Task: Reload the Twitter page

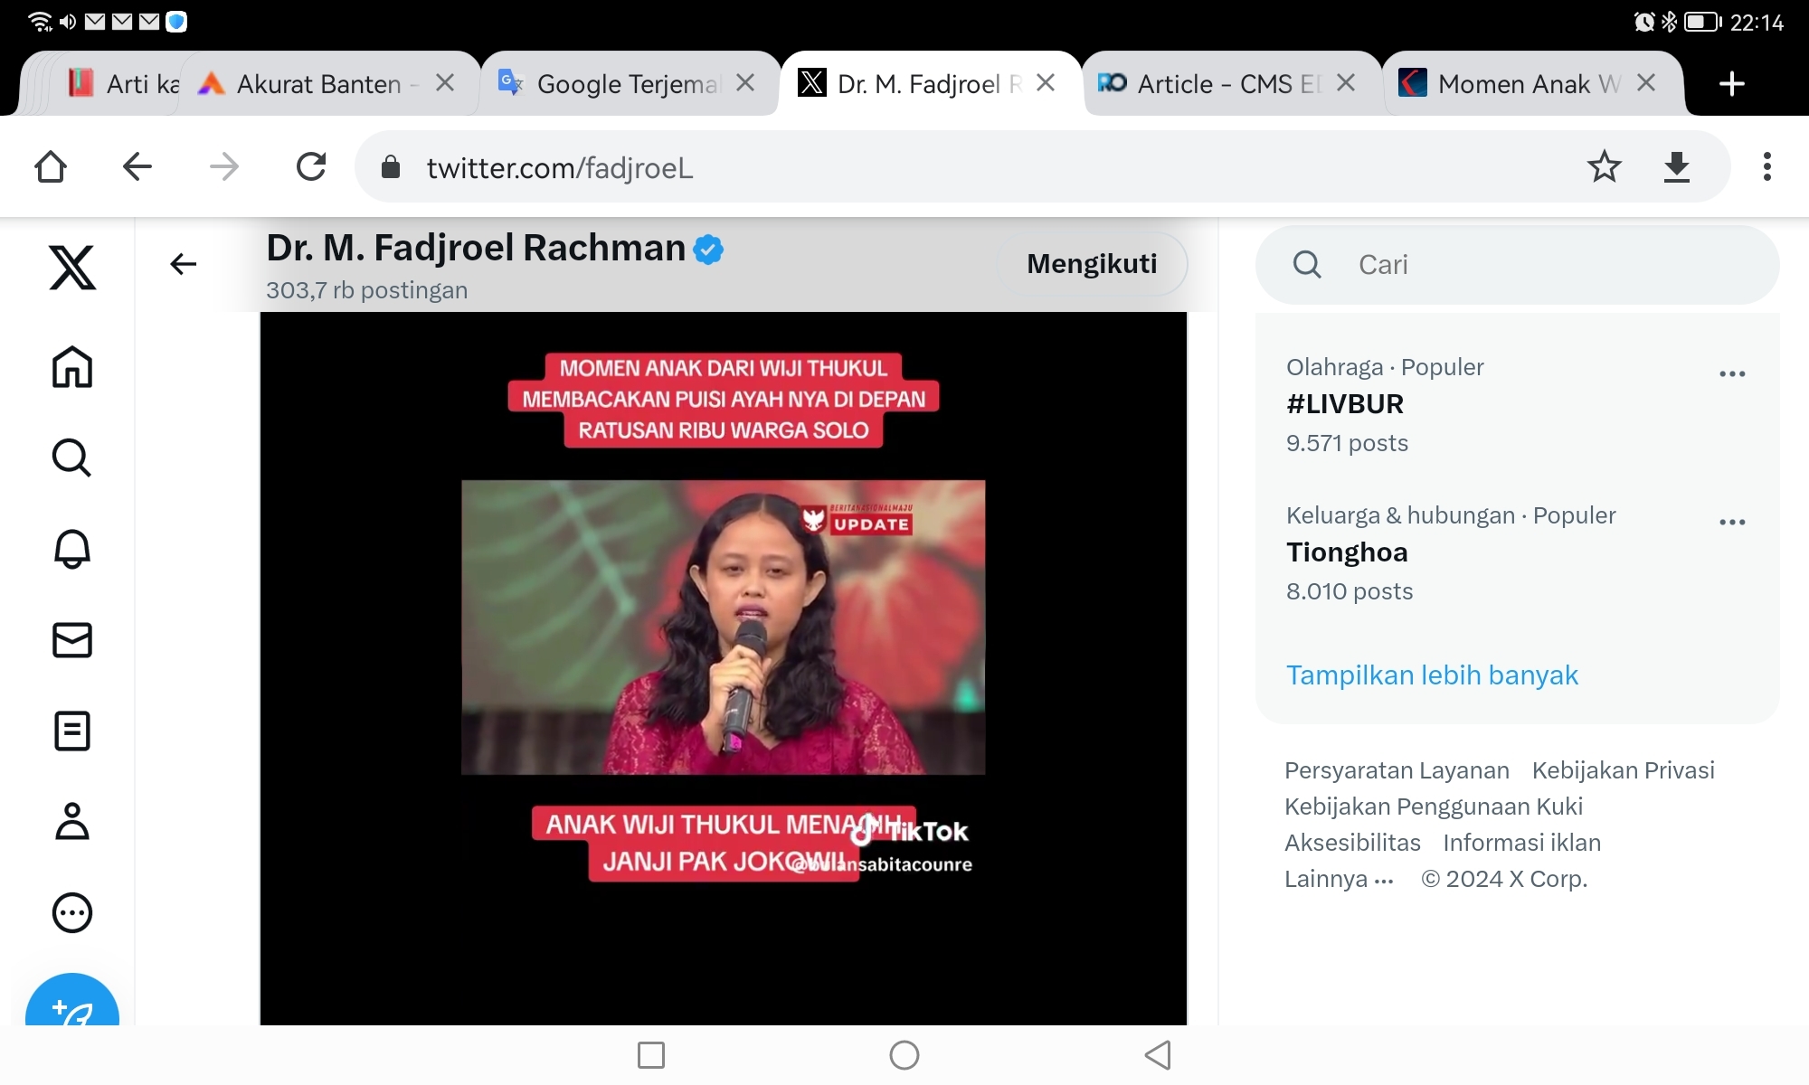Action: [311, 166]
